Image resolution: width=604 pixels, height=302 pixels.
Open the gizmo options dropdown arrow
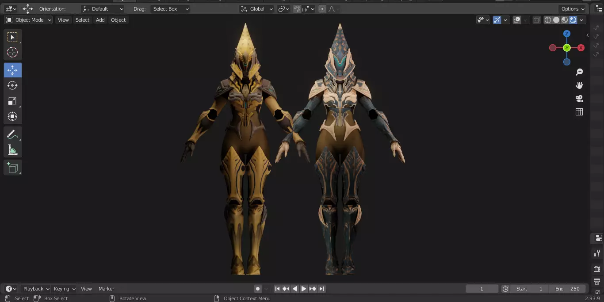(x=505, y=20)
